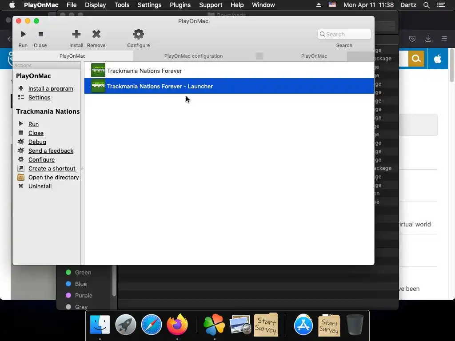Click list icon beside Settings

click(21, 97)
